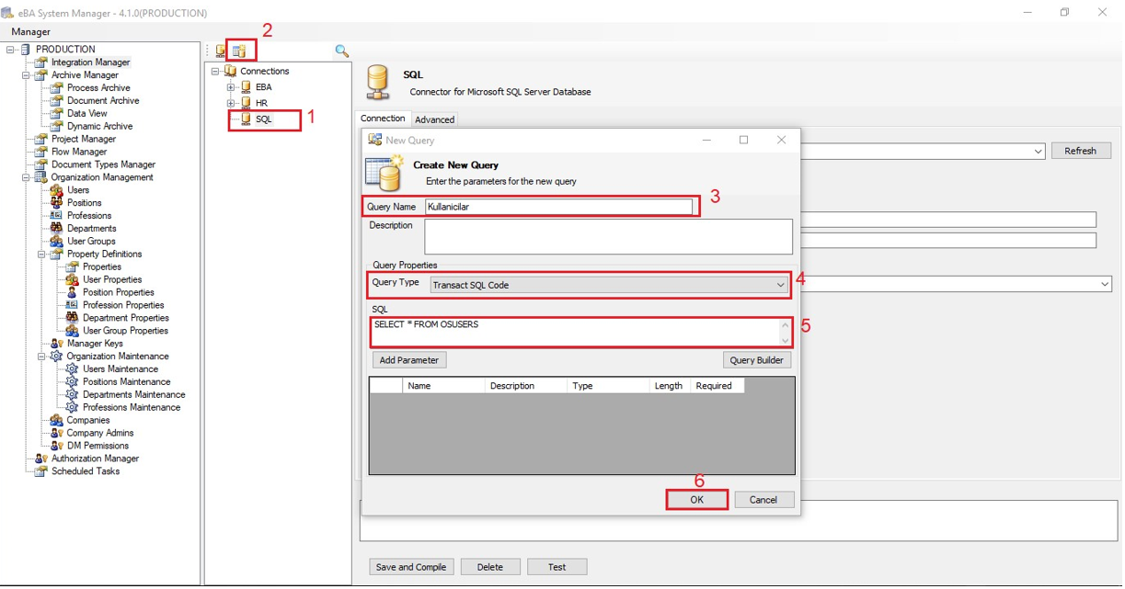The image size is (1125, 589).
Task: Click the Manager Keys icon
Action: click(x=57, y=344)
